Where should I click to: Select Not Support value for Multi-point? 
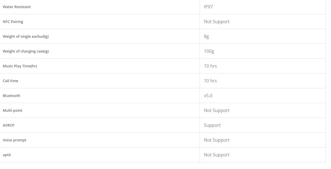217,110
